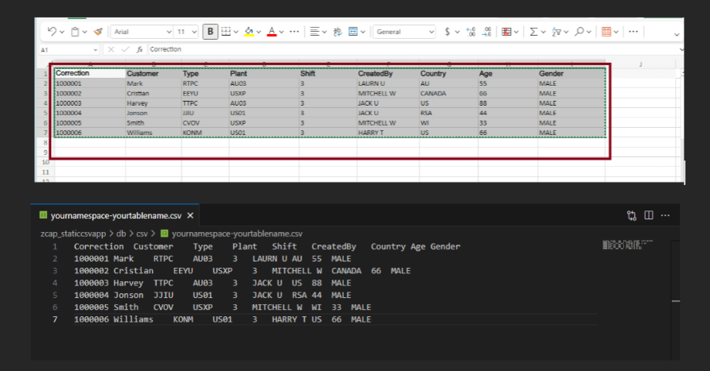Click the zcap_staticcsvapp breadcrumb item
Viewport: 710px width, 371px height.
click(73, 234)
